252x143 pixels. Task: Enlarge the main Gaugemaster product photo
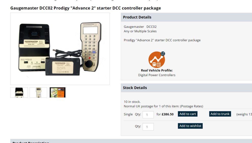coord(60,49)
